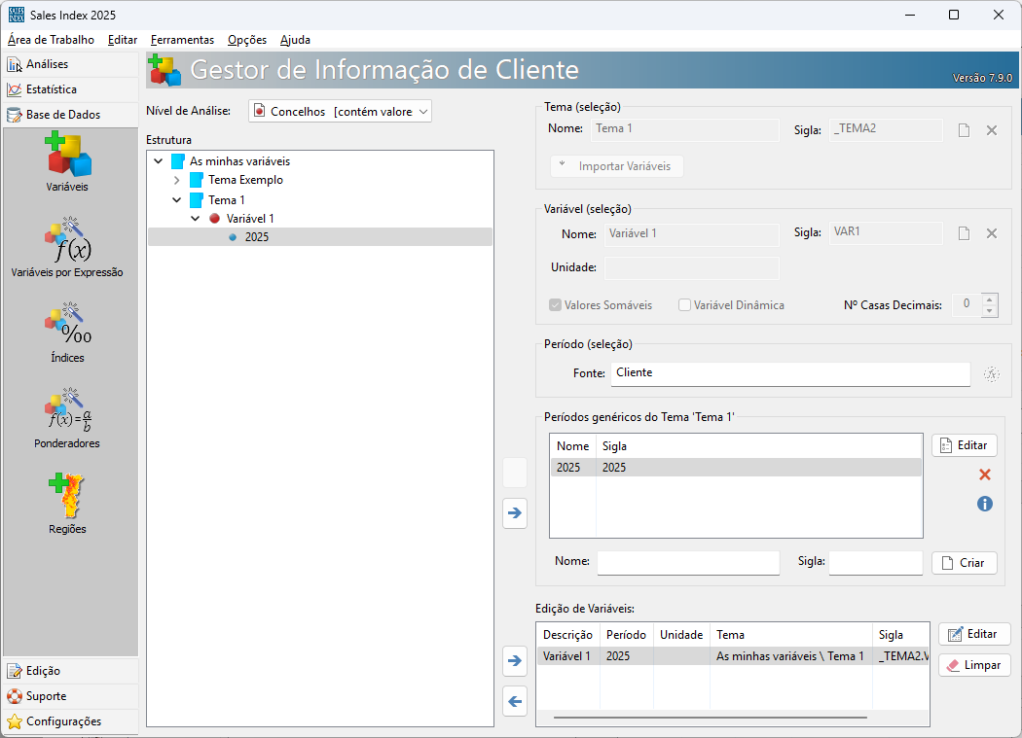Select Variáveis por Expressão tool
This screenshot has height=738, width=1022.
pos(67,245)
